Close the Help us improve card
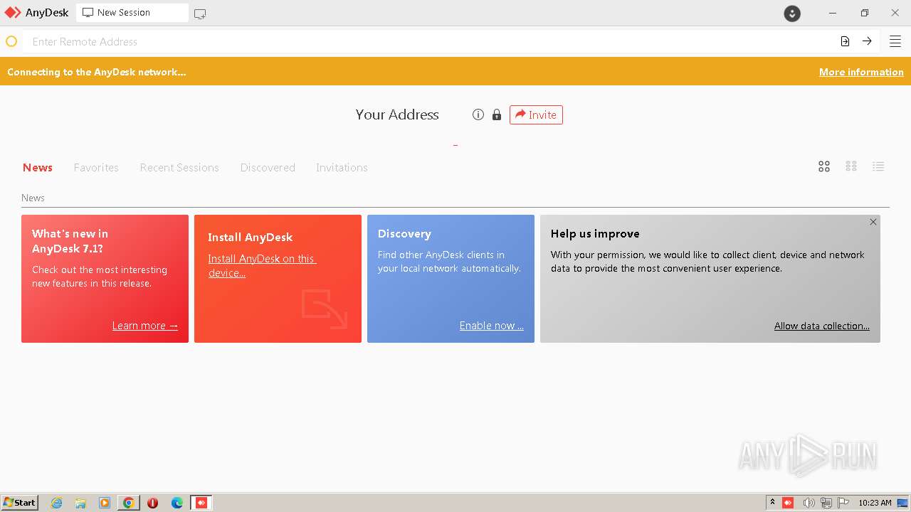The image size is (911, 512). click(x=873, y=222)
